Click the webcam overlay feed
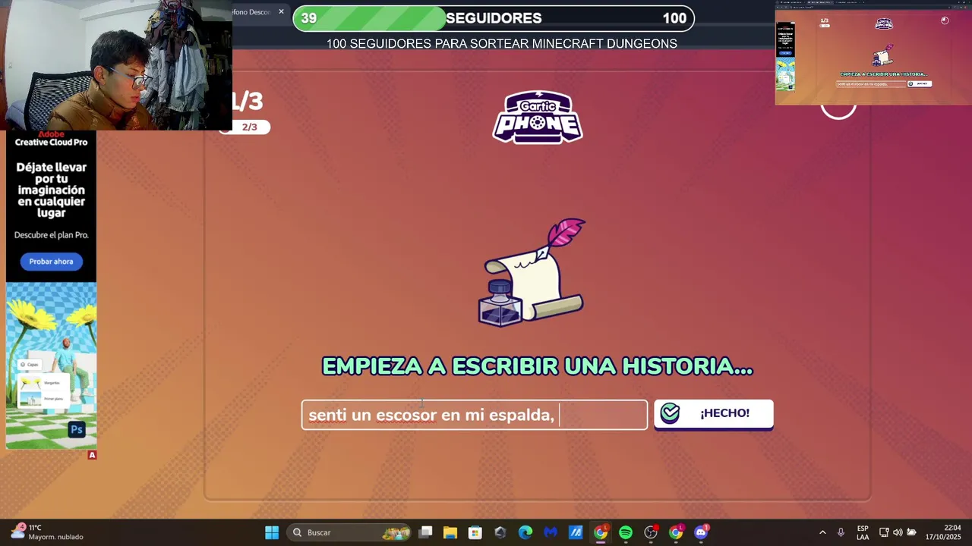The height and width of the screenshot is (546, 972). (x=115, y=65)
